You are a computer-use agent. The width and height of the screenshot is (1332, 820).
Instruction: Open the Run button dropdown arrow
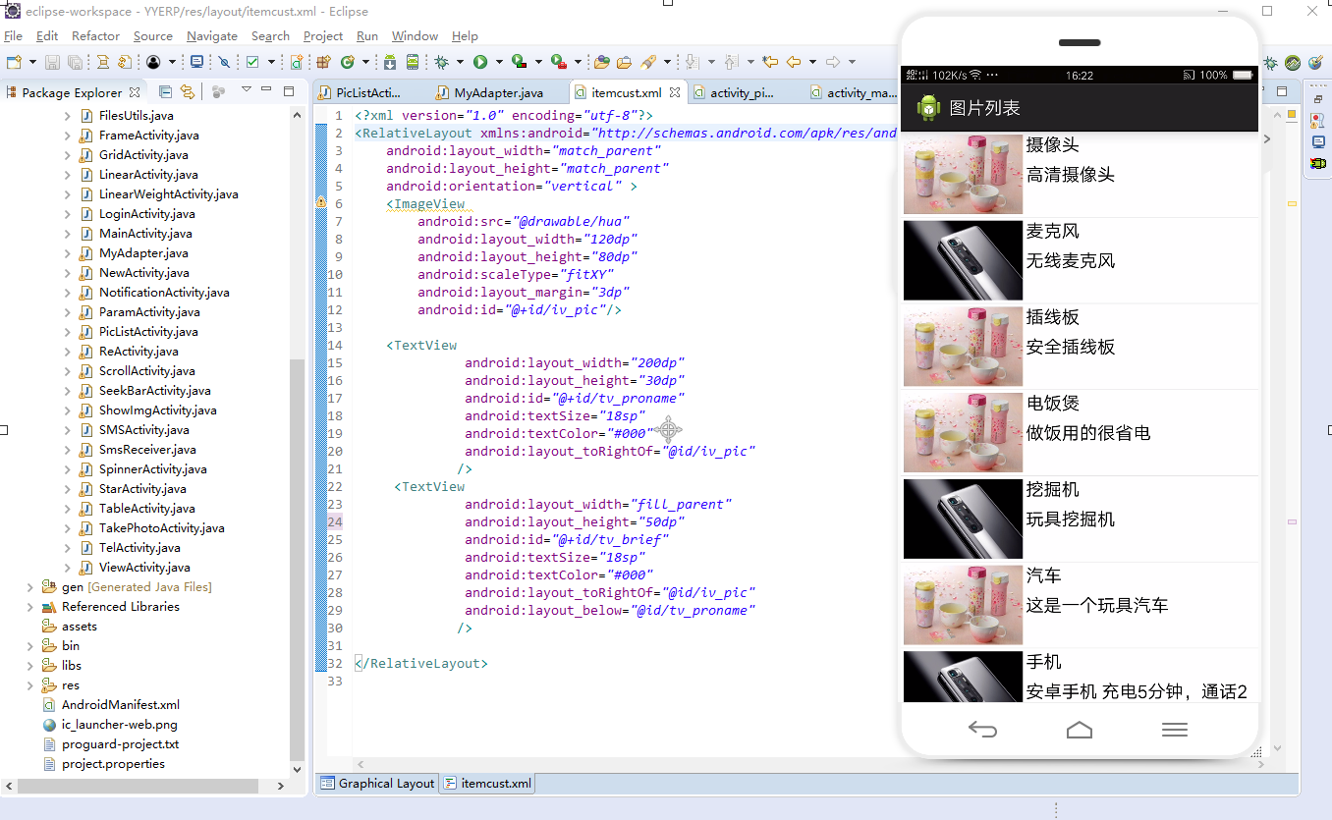[x=499, y=62]
